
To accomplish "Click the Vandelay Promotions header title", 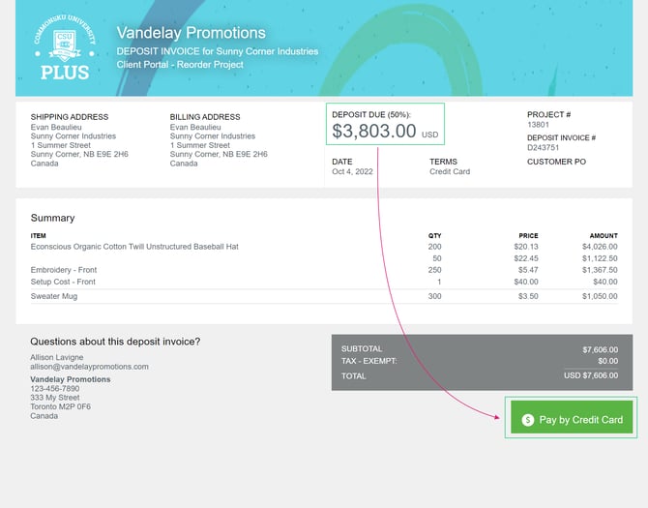I will coord(191,34).
